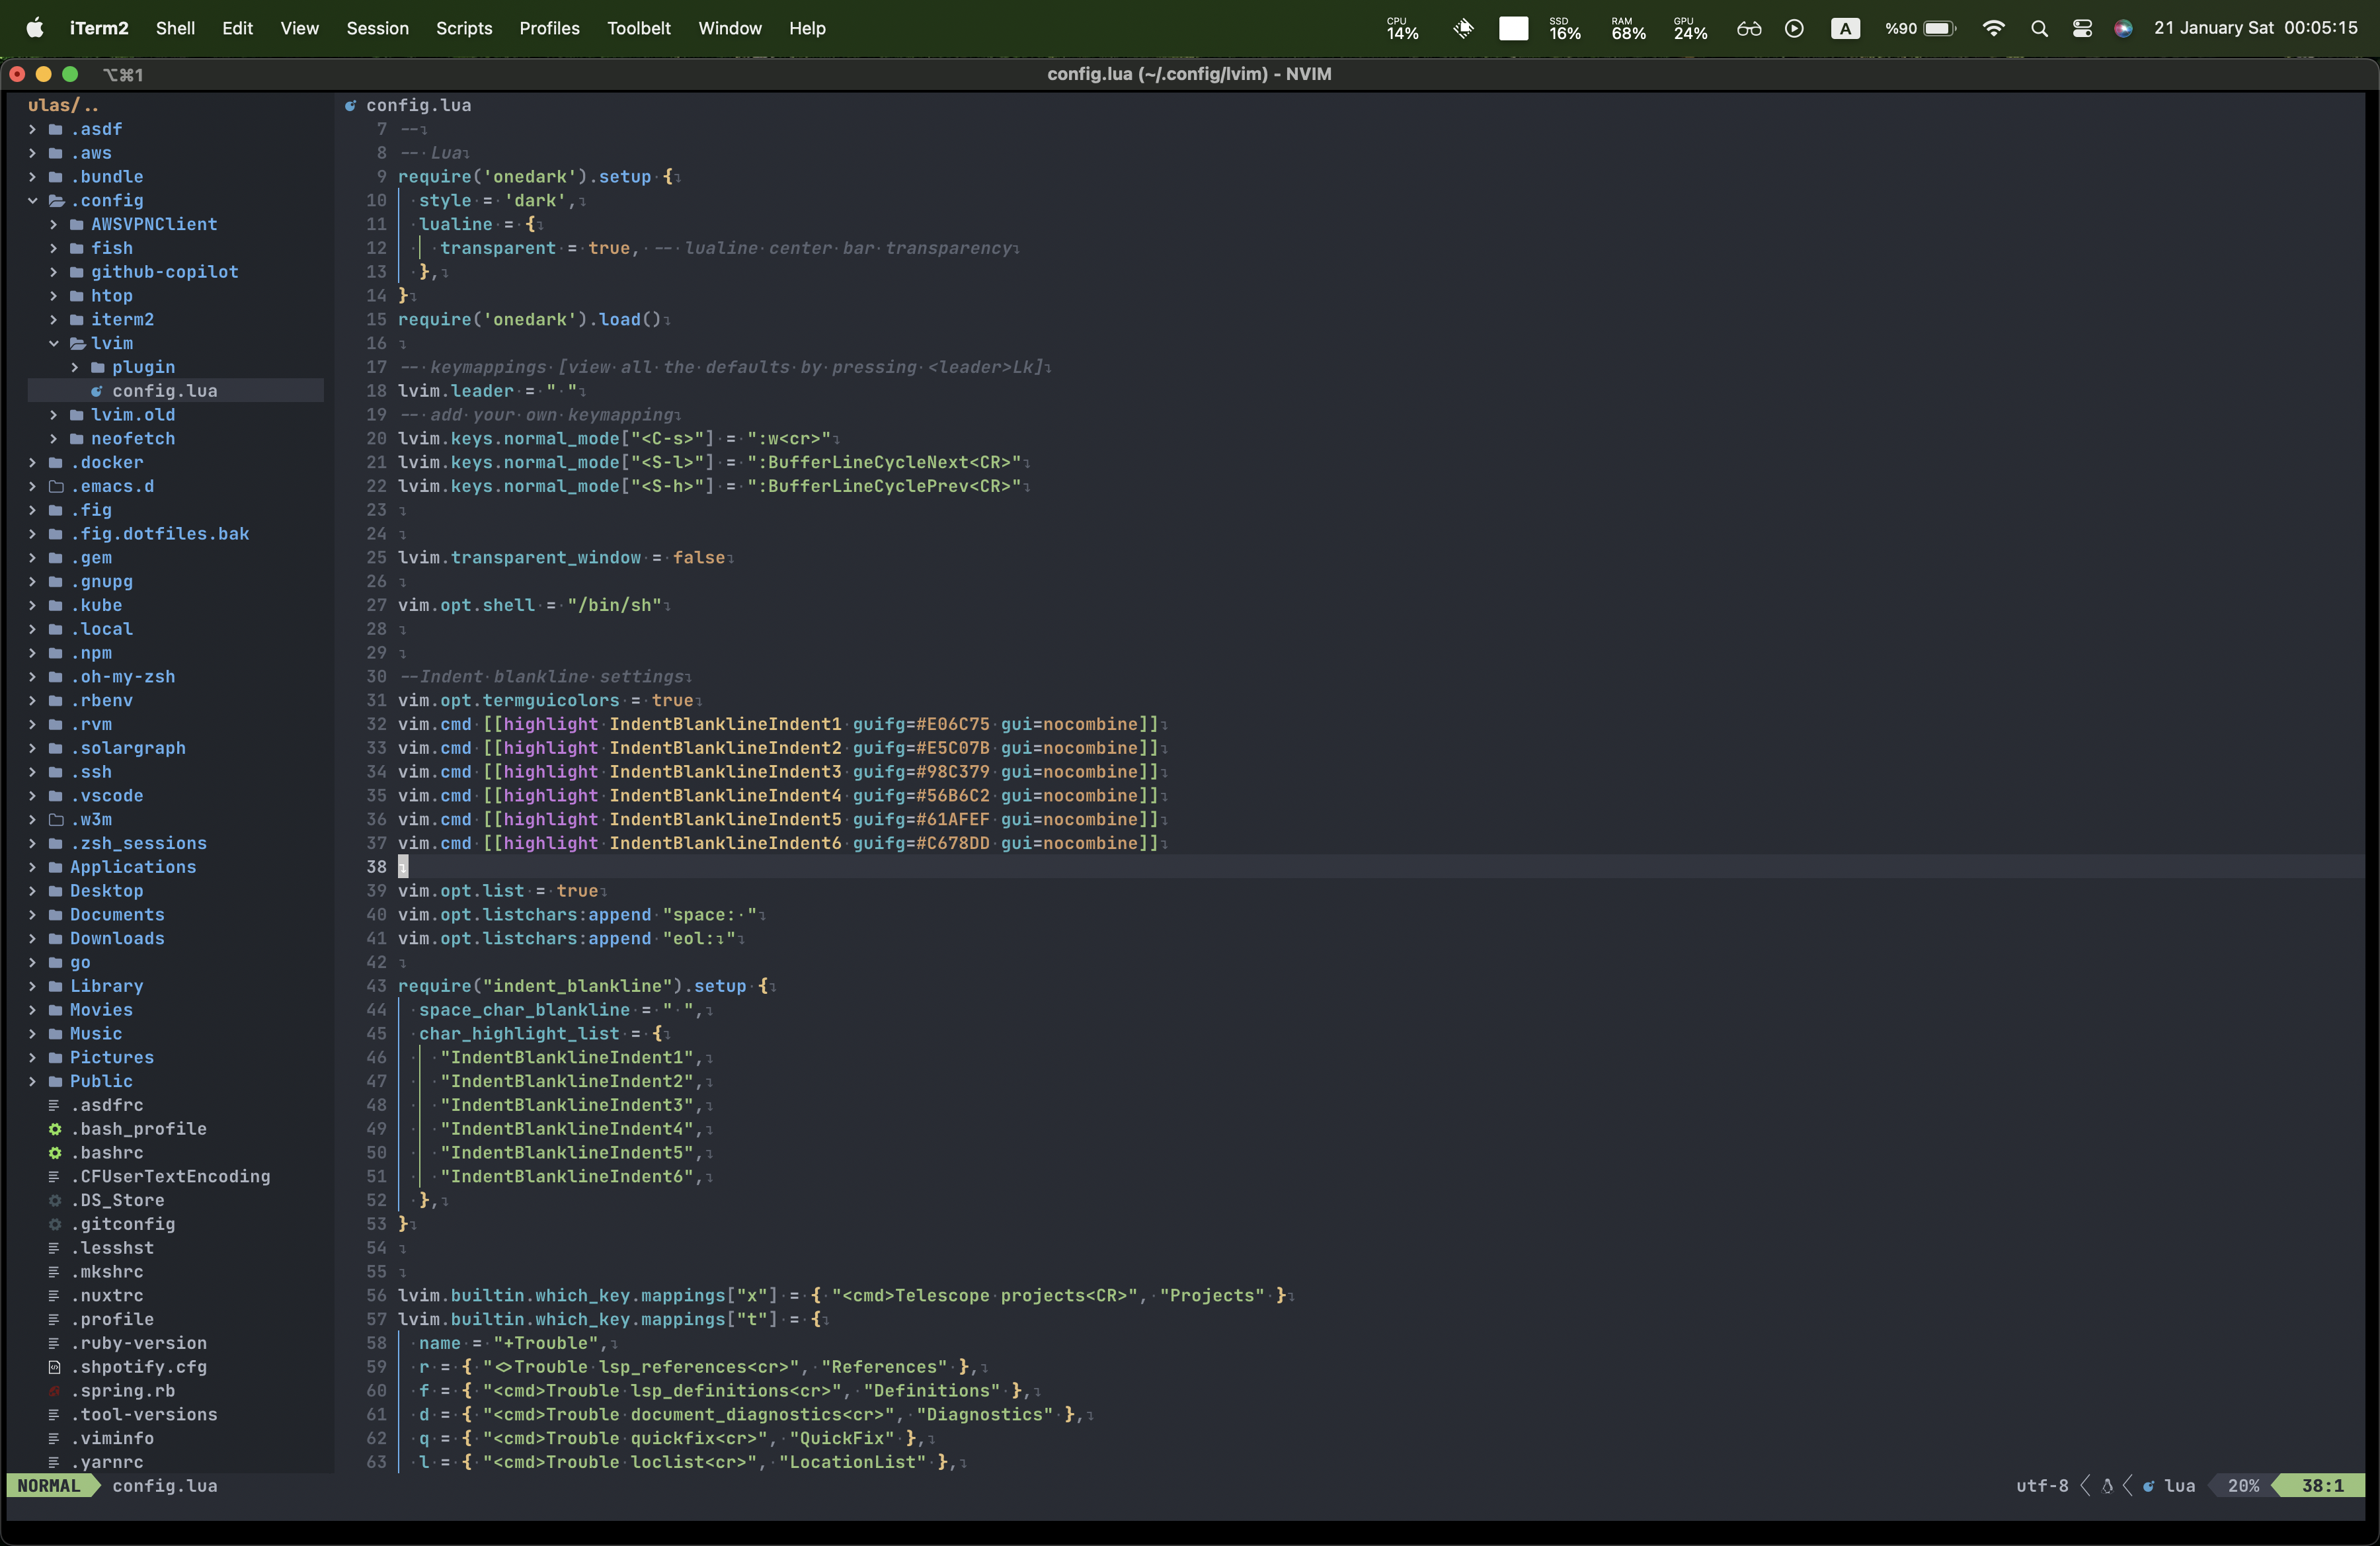The height and width of the screenshot is (1546, 2380).
Task: Click the open folder icon of lvim
Action: 77,343
